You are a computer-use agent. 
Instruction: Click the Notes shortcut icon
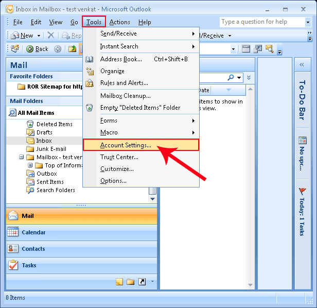coord(119,282)
